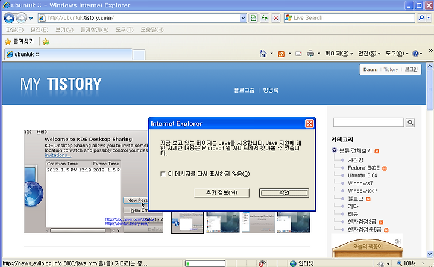Select the first KDE Desktop Sharing thumbnail
Viewport: 434px width, 267px height.
(187, 222)
